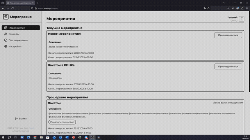The image size is (250, 140).
Task: Bookmark the page with the star icon
Action: pyautogui.click(x=208, y=9)
